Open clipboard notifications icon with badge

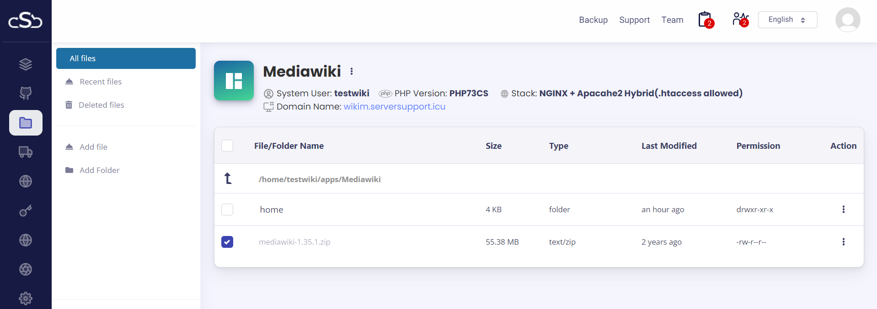pyautogui.click(x=705, y=20)
